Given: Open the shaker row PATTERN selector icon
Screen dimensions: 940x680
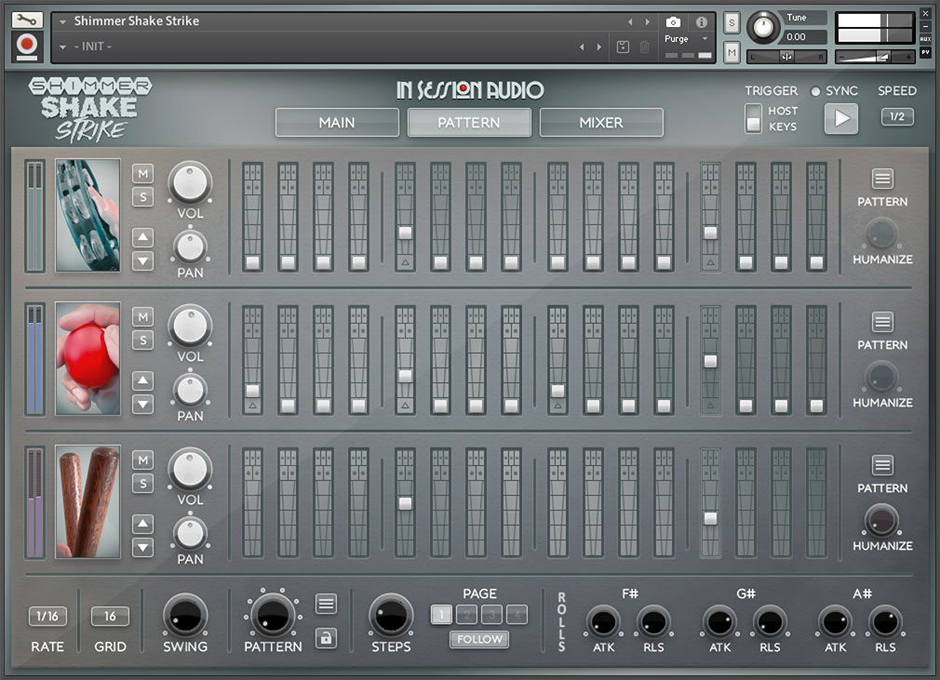Looking at the screenshot, I should (882, 322).
